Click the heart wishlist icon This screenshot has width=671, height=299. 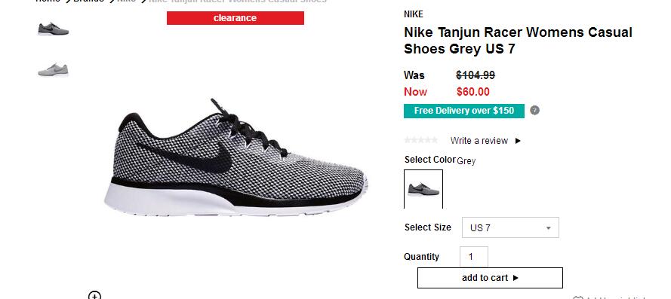pos(577,297)
